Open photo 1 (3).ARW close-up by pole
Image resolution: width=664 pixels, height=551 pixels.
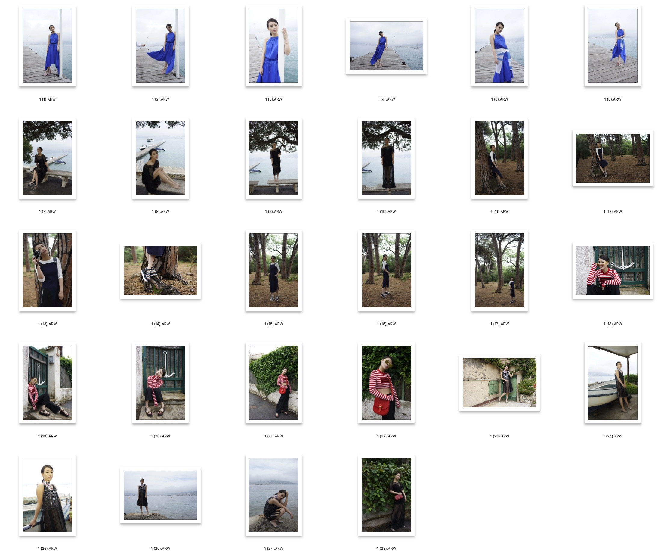[273, 46]
